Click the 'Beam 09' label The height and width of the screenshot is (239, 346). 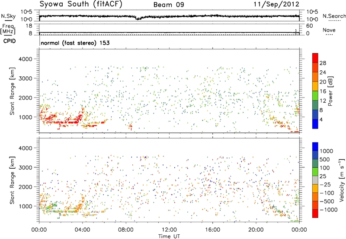pos(169,5)
